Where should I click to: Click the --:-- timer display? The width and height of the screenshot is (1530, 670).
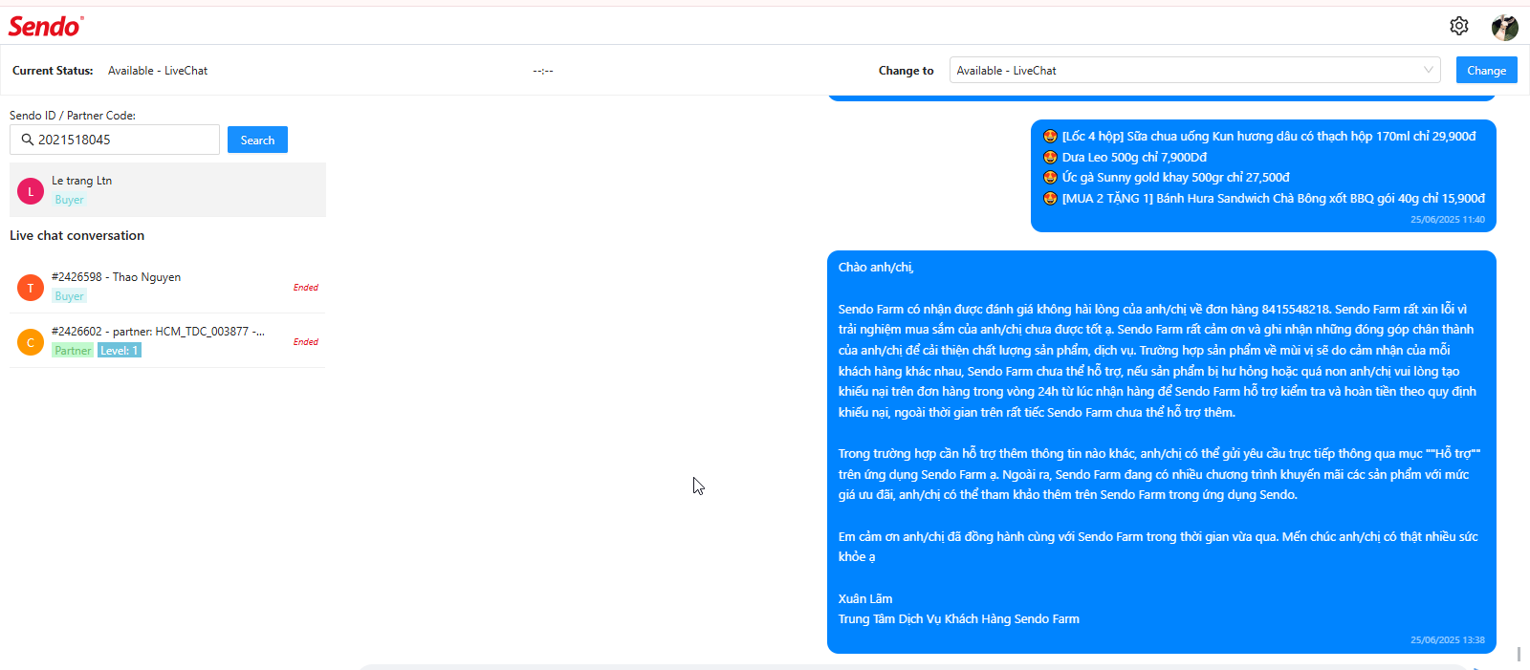(x=543, y=71)
